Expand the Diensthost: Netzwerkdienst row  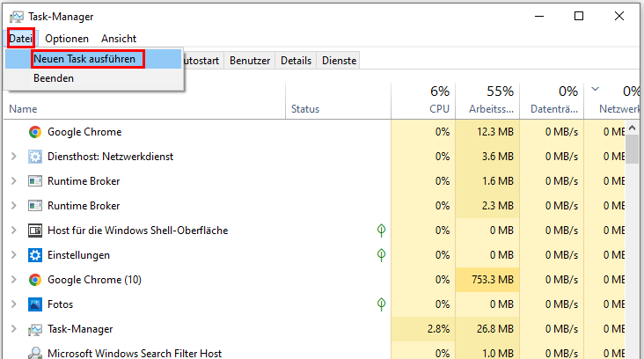click(x=13, y=157)
